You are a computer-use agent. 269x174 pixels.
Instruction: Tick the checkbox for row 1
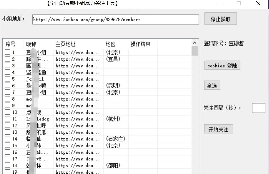[8, 52]
